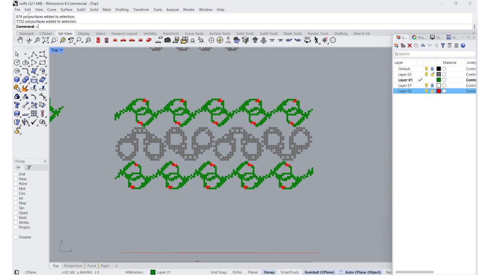The width and height of the screenshot is (490, 275).
Task: Click the green color swatch of Layer 01
Action: 439,80
